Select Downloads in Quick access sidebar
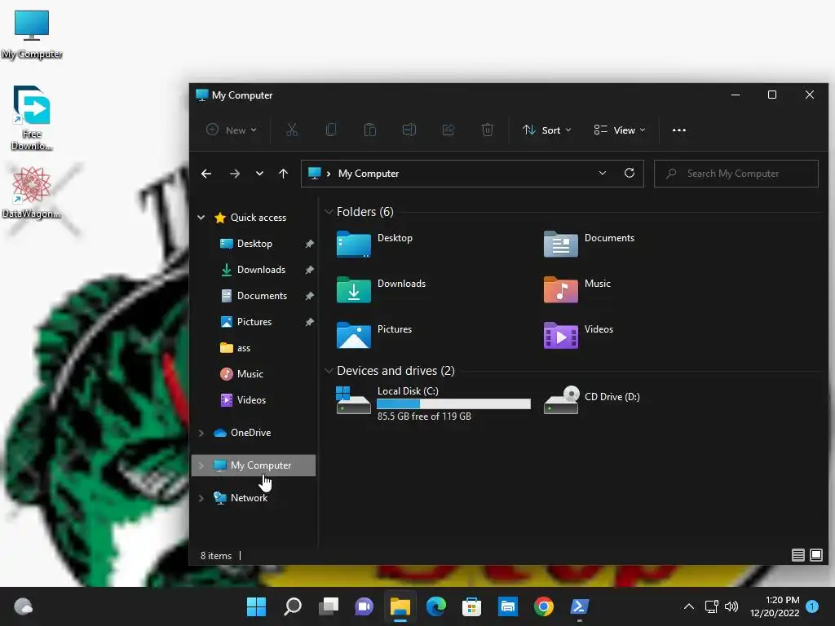835x626 pixels. point(261,269)
